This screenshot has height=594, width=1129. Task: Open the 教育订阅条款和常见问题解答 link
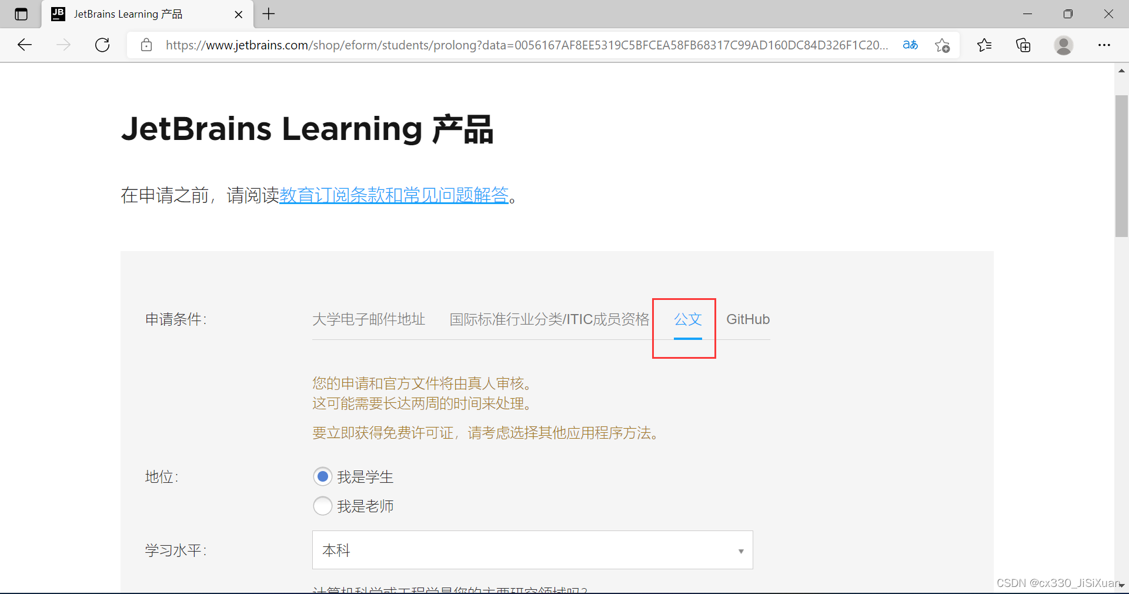[x=394, y=195]
